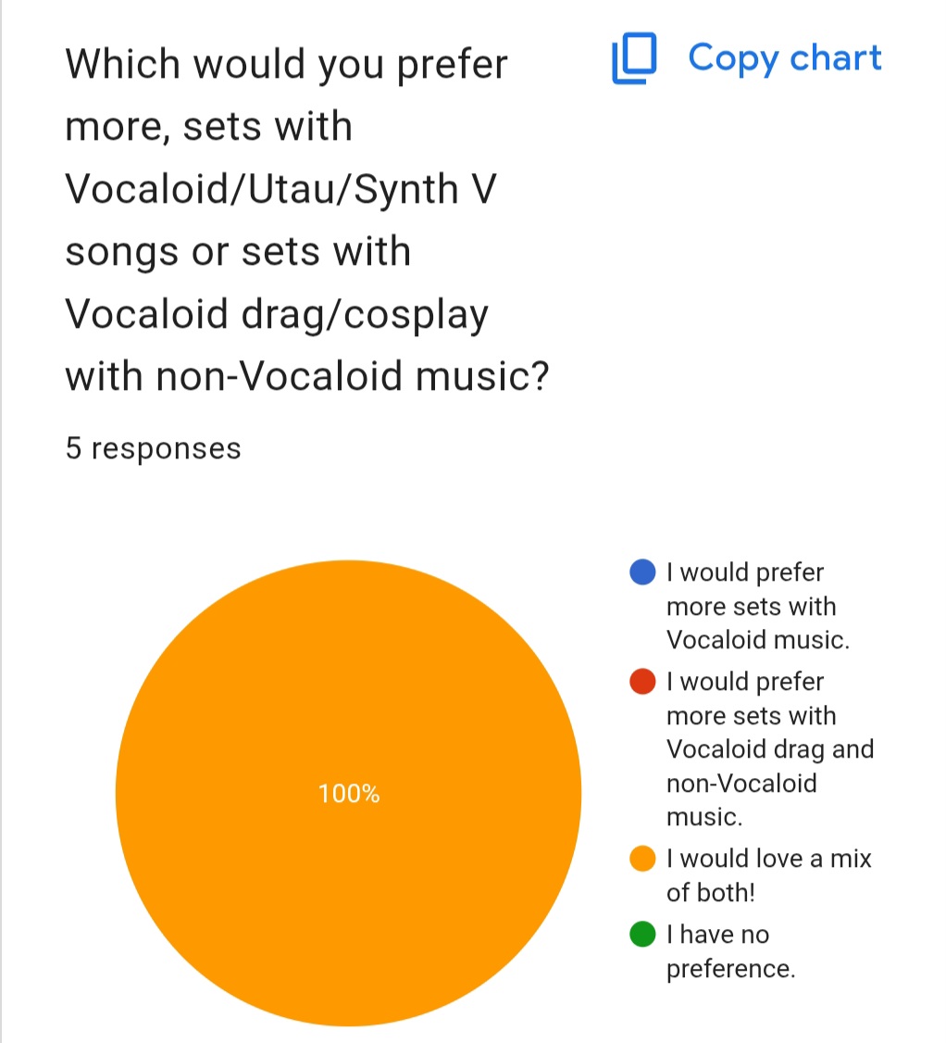Click 'with non-Vocaloid music?' line of title
This screenshot has width=946, height=1043.
(x=307, y=376)
